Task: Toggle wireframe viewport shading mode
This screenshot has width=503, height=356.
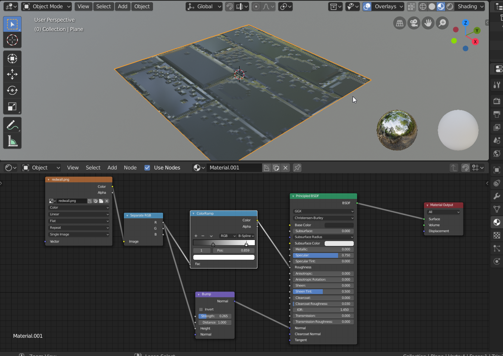Action: point(422,6)
